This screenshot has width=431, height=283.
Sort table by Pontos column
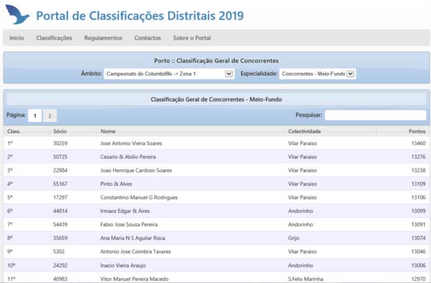point(417,131)
